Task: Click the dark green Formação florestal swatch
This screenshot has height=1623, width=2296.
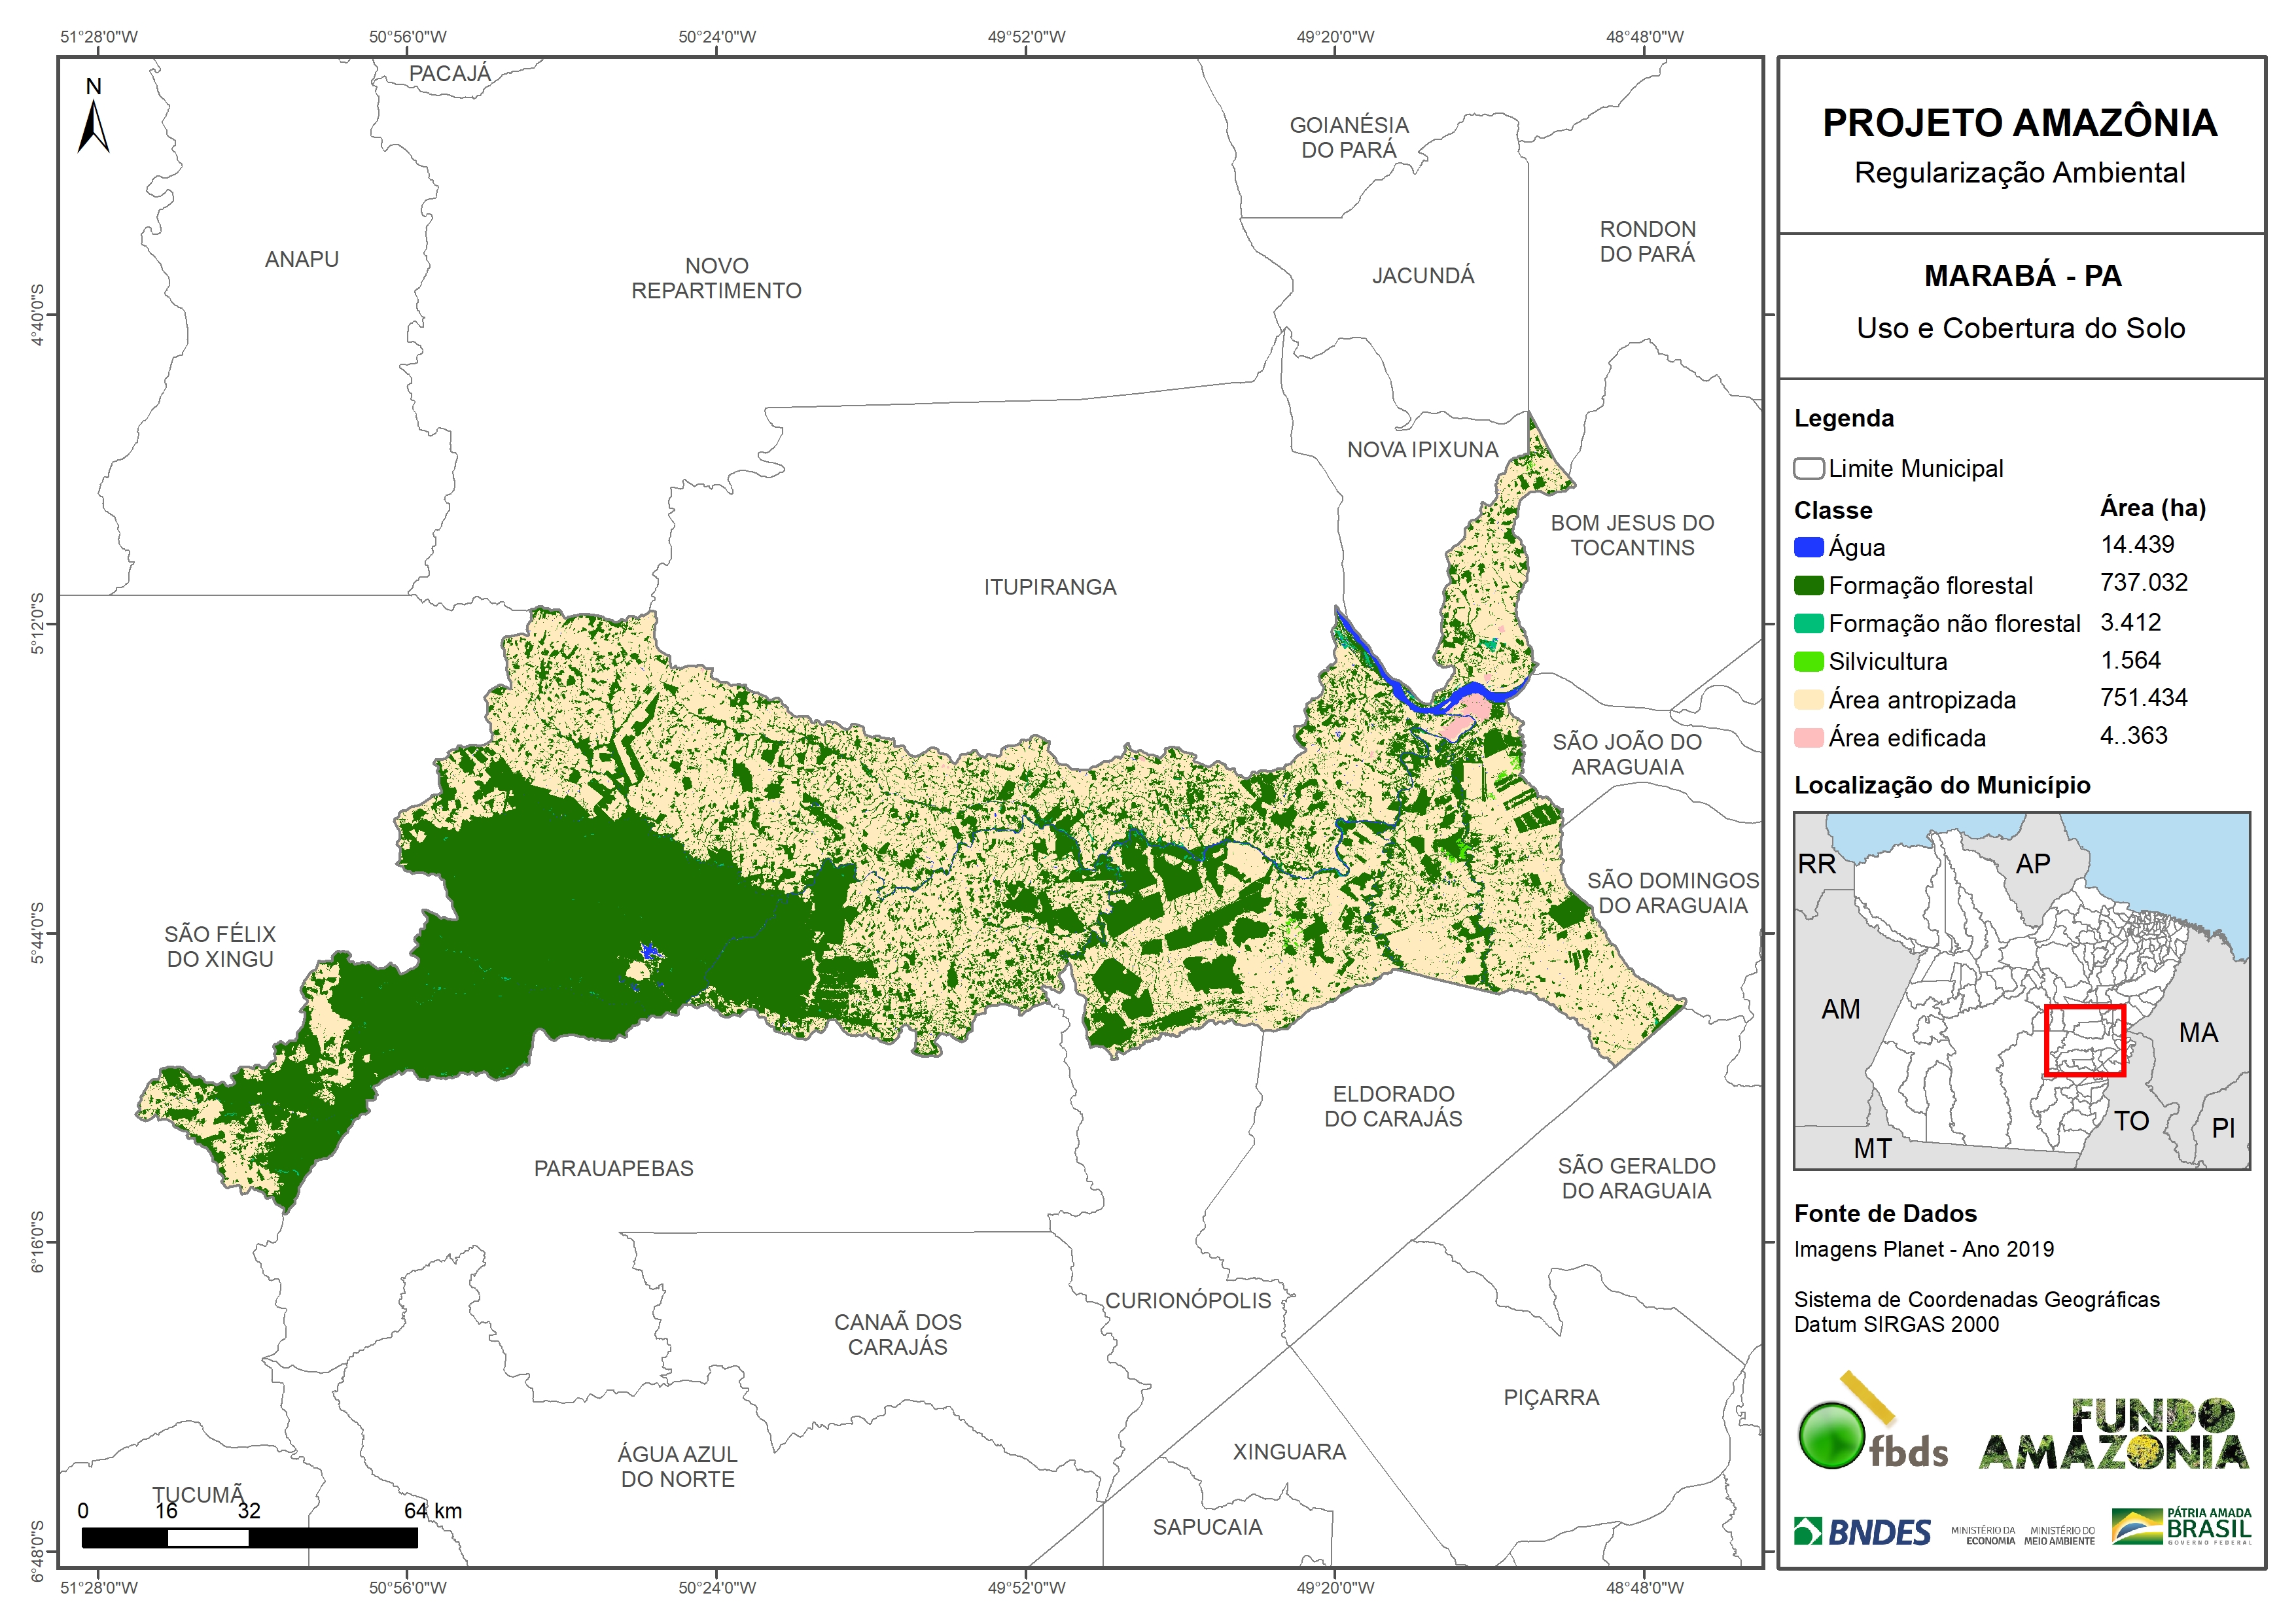Action: click(x=1808, y=585)
